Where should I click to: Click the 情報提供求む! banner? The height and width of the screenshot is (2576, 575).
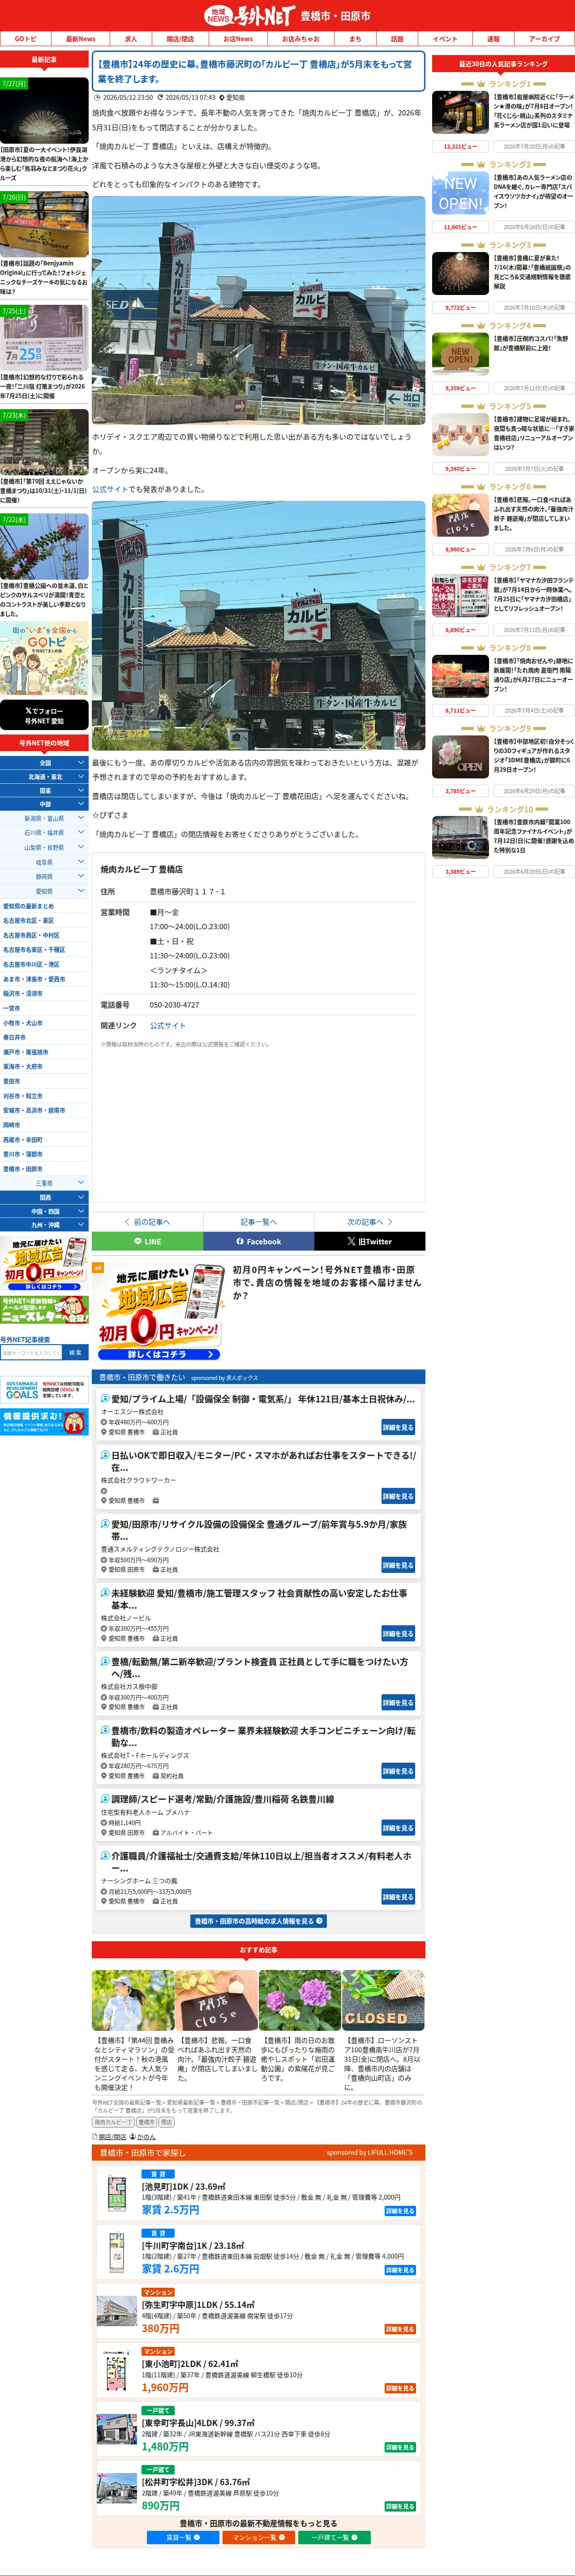click(x=44, y=1422)
